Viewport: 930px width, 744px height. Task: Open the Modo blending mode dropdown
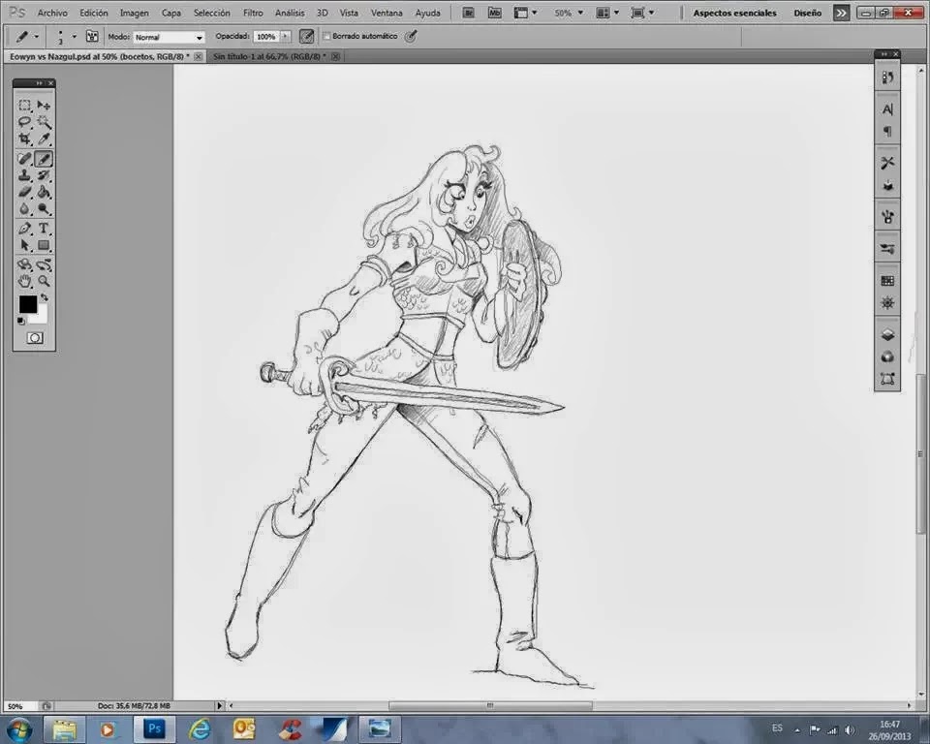169,37
